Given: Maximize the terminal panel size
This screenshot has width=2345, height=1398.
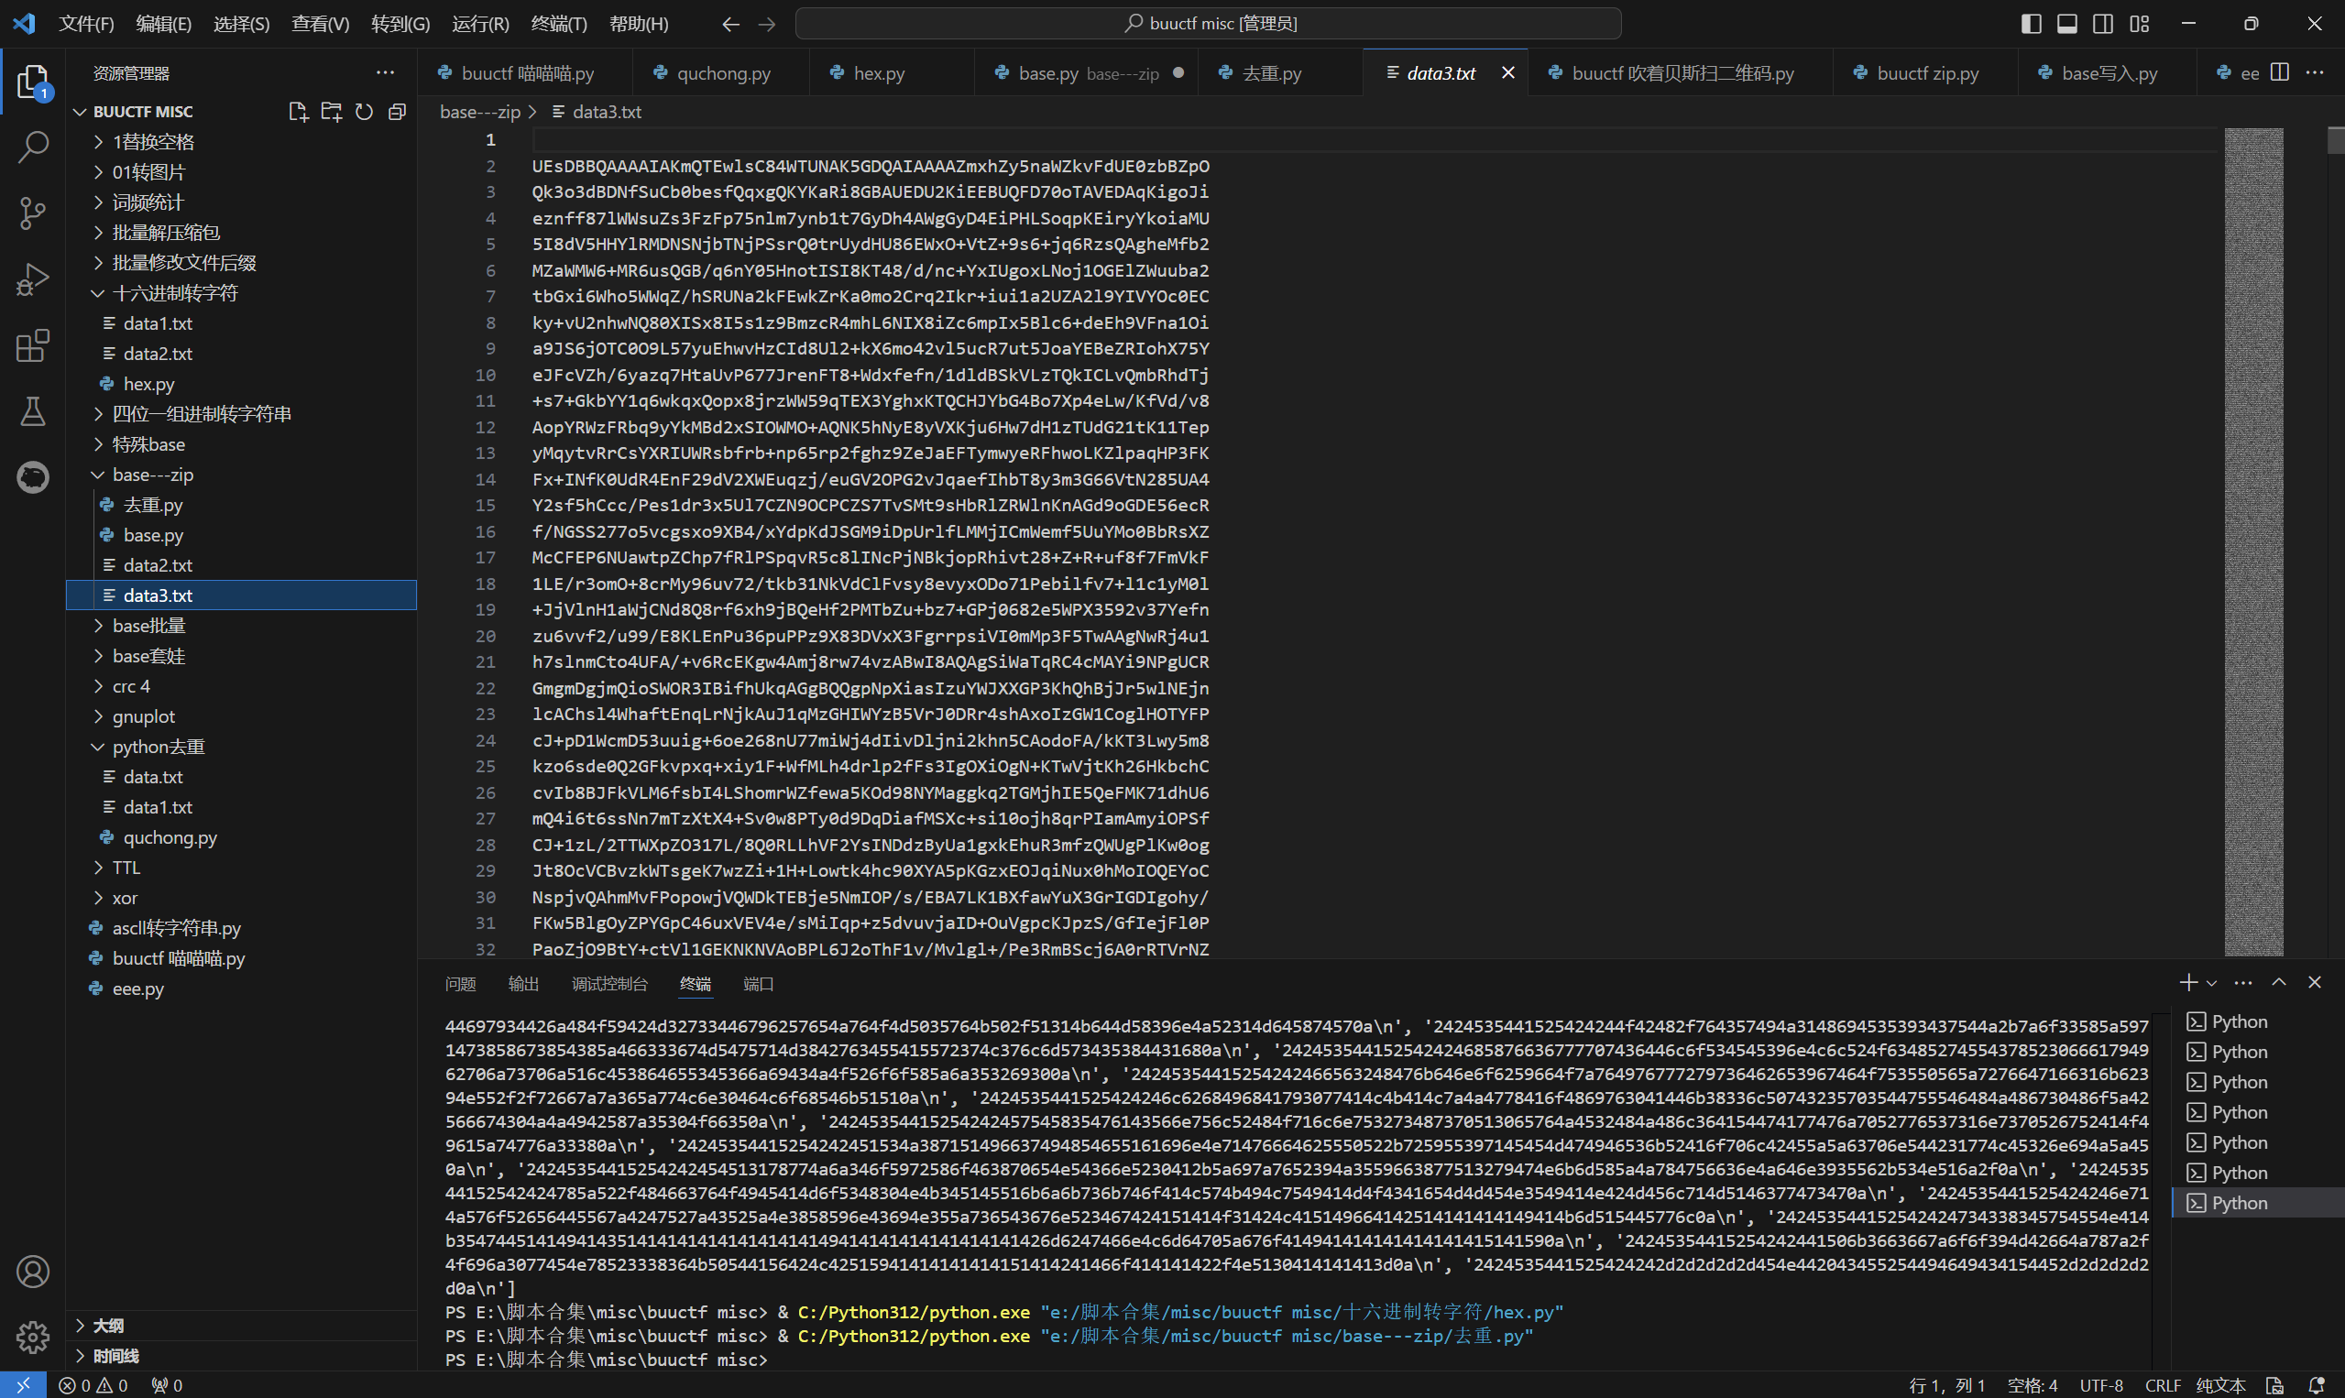Looking at the screenshot, I should [2279, 983].
